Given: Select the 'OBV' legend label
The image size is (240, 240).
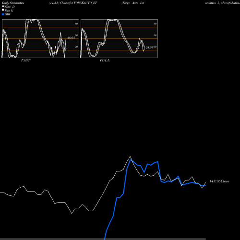Looking at the screenshot, I should (x=8, y=14).
